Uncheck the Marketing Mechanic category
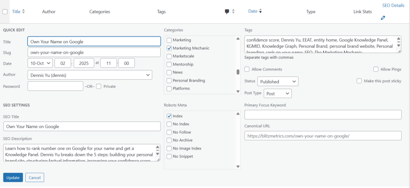 (x=169, y=48)
